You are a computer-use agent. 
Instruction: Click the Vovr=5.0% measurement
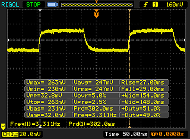click(x=90, y=96)
